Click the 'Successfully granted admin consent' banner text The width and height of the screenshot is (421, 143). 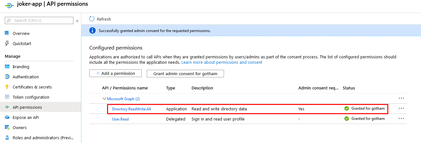pos(155,31)
